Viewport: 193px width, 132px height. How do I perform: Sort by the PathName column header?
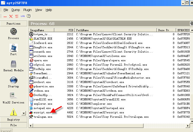(x=116, y=30)
